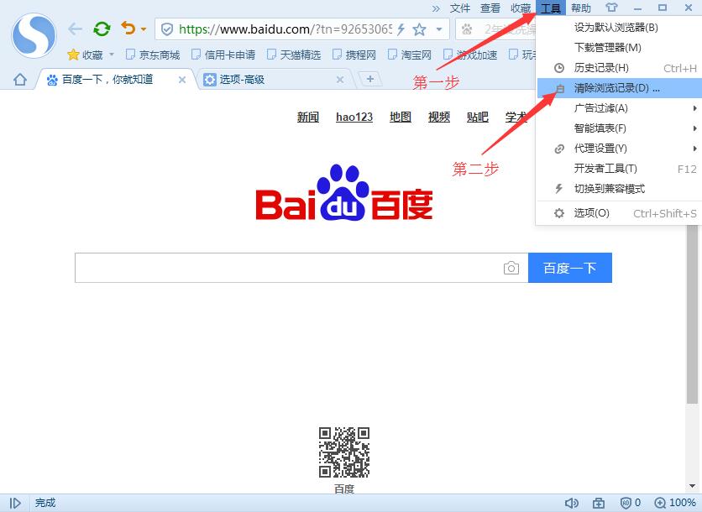Open 下载管理器(M)
702x512 pixels.
click(619, 48)
